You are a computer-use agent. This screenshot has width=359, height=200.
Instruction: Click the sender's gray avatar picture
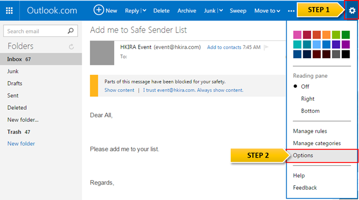coord(102,53)
